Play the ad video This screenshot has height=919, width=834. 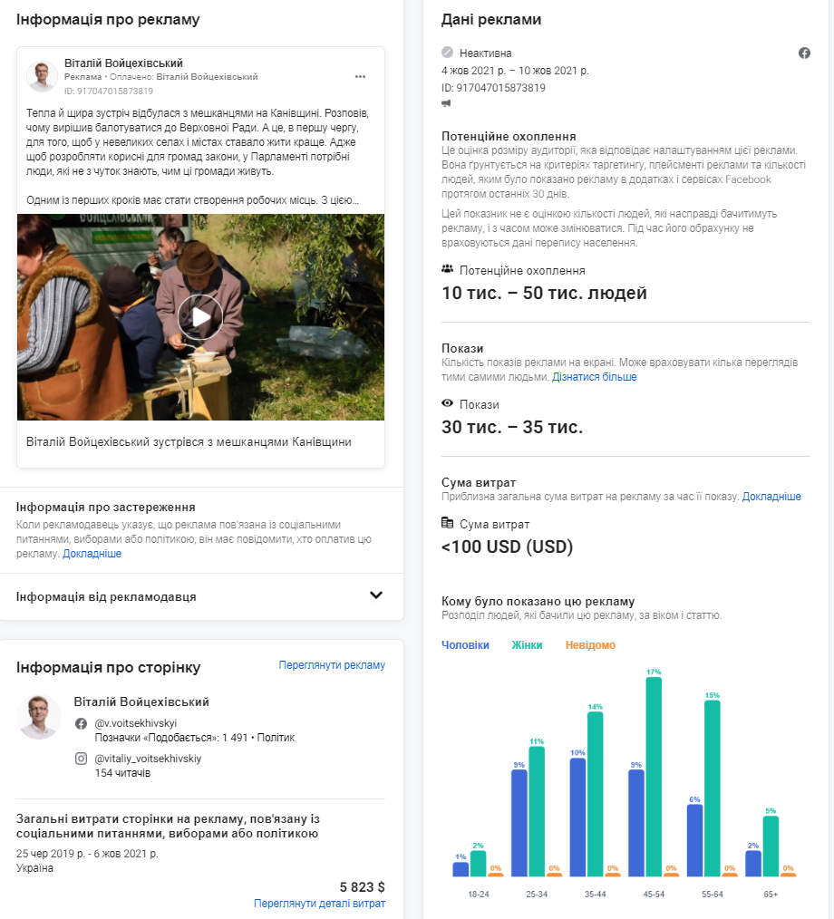200,317
